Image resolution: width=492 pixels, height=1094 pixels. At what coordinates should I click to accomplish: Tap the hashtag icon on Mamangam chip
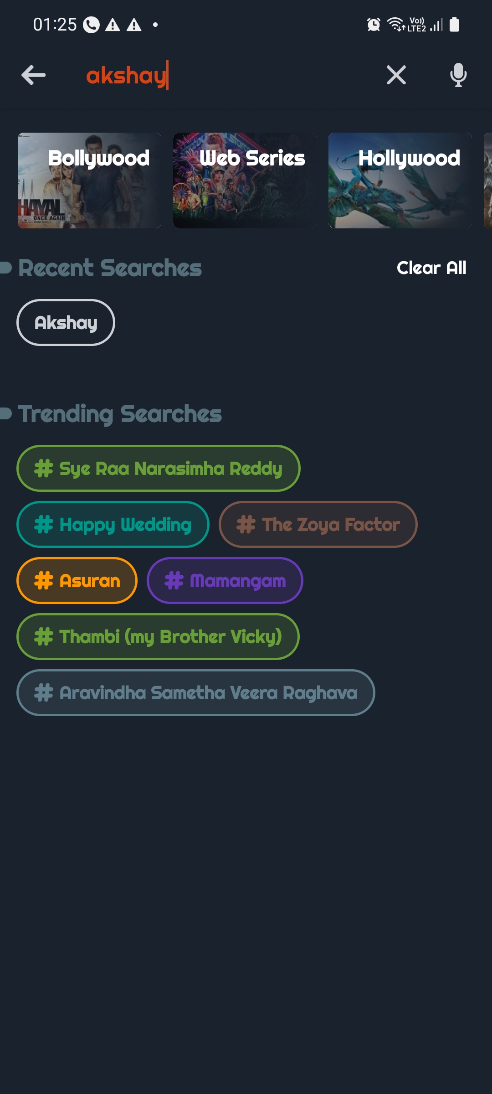(173, 581)
